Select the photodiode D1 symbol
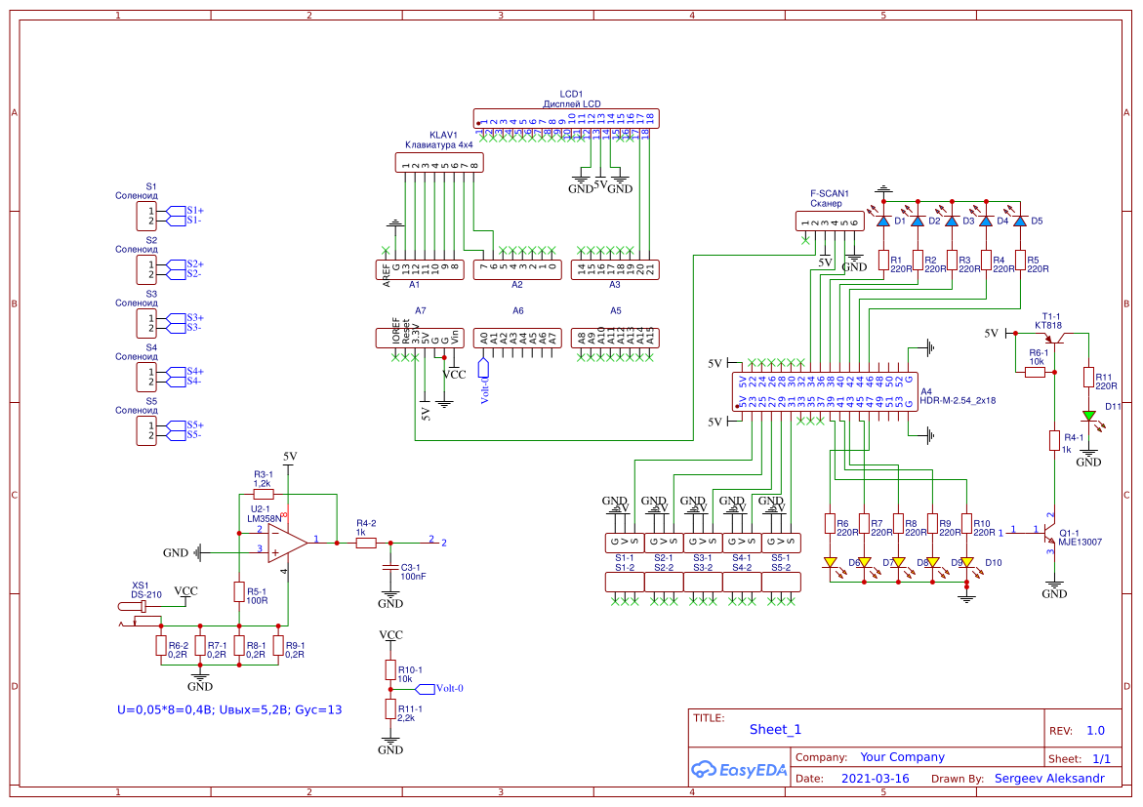 coord(884,222)
